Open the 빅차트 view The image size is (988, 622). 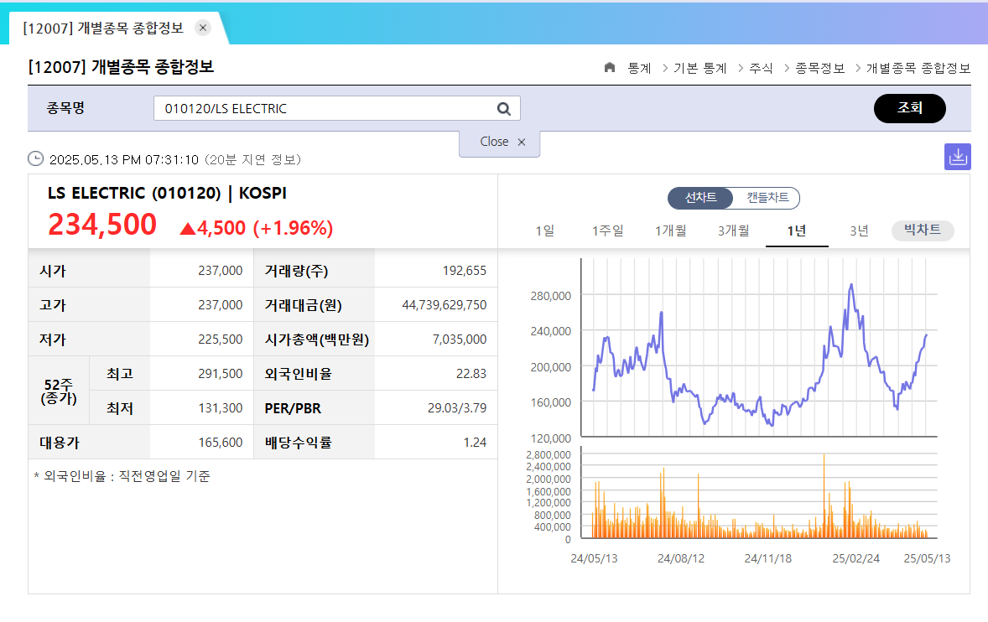pyautogui.click(x=923, y=231)
